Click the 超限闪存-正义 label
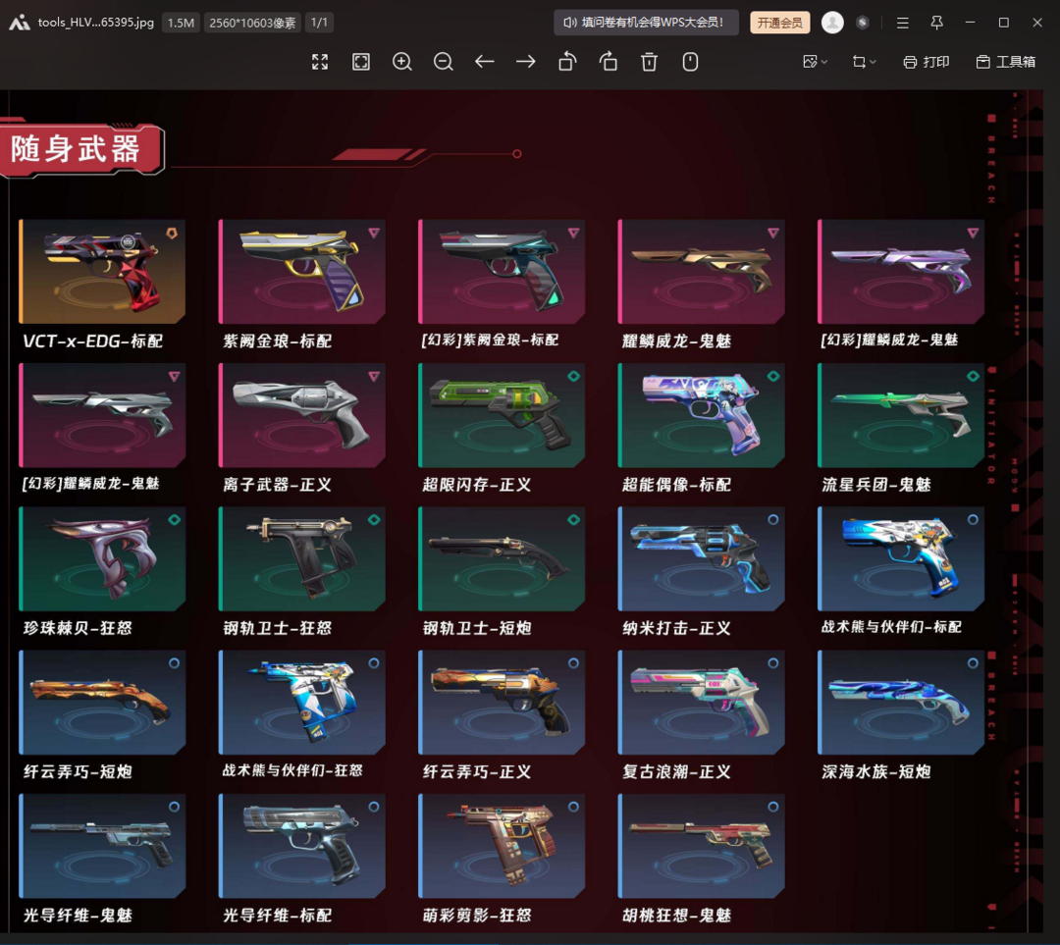This screenshot has width=1060, height=945. 477,485
